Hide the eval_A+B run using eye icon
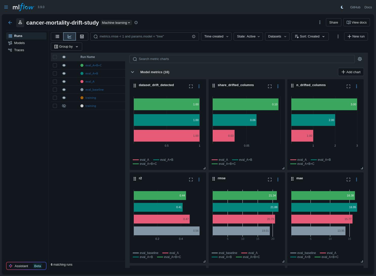The image size is (376, 276). pos(64,73)
